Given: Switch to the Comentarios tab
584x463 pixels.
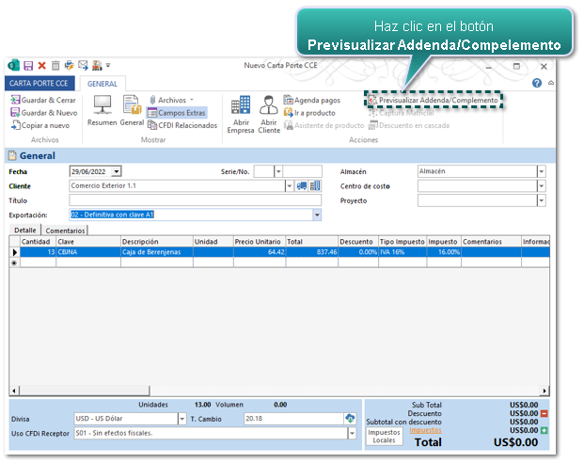Looking at the screenshot, I should [x=65, y=231].
